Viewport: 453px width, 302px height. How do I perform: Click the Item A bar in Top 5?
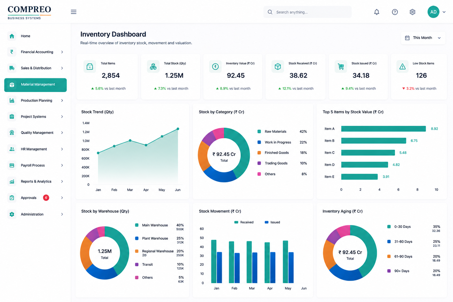[x=383, y=129]
